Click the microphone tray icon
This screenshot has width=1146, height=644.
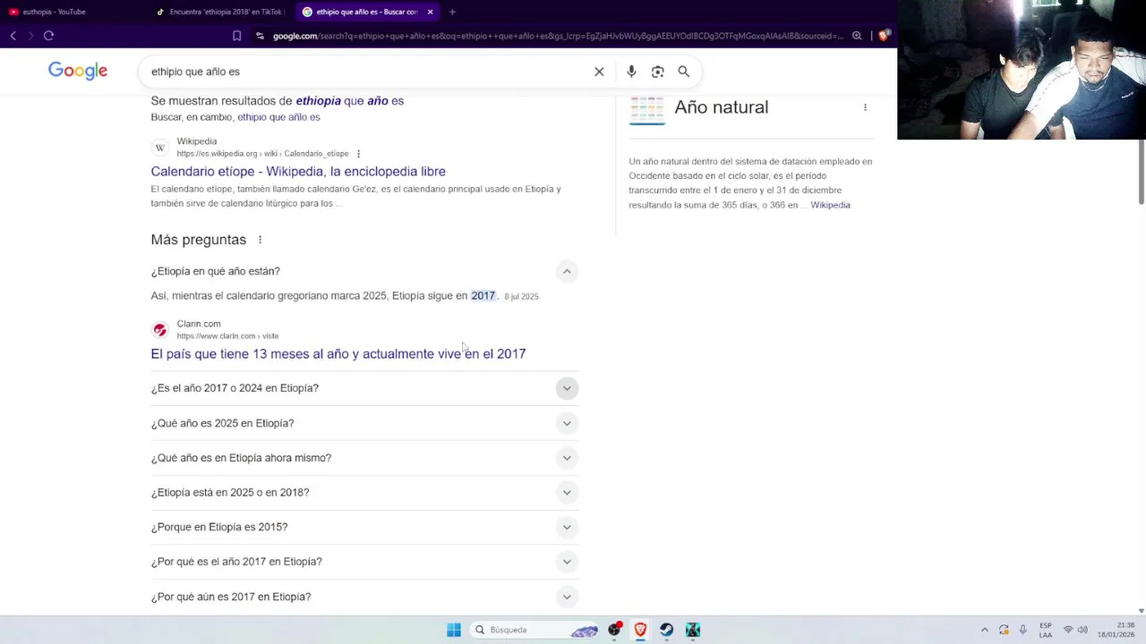(1022, 630)
